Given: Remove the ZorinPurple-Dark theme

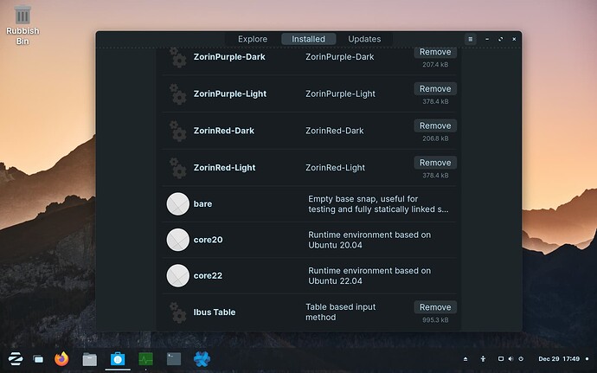Looking at the screenshot, I should click(x=435, y=52).
